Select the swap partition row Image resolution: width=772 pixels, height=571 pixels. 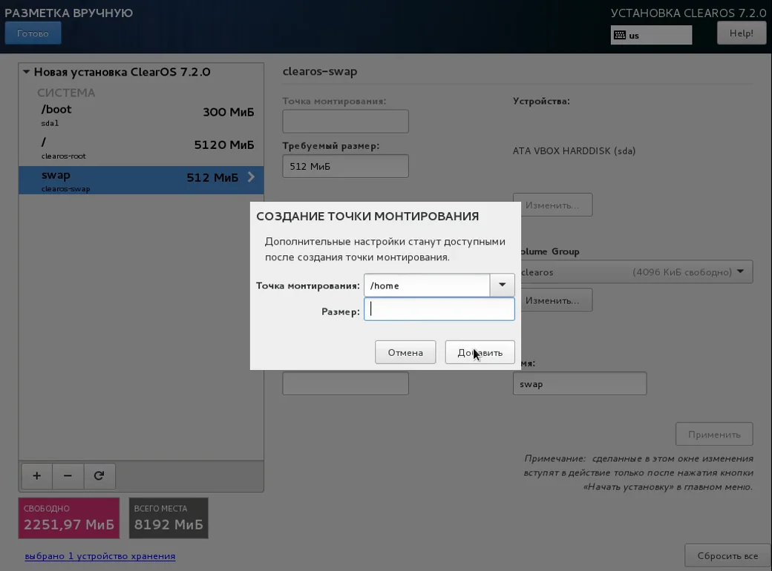coord(141,180)
